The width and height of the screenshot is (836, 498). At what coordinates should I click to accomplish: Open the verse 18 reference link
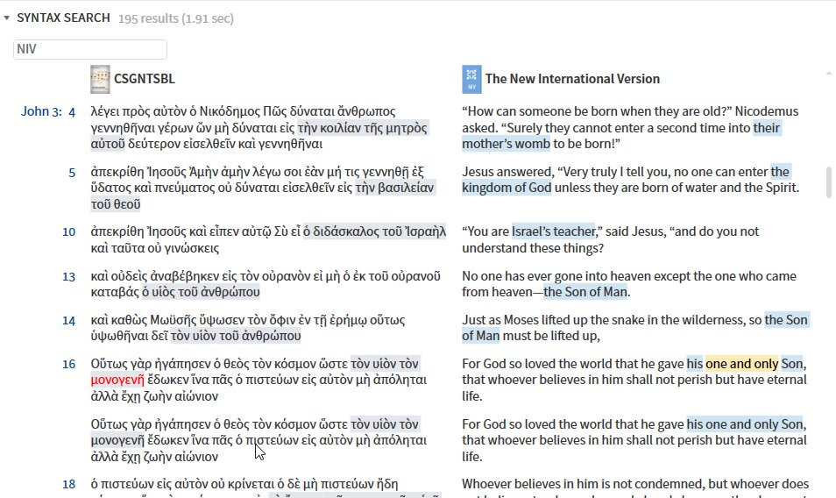(x=68, y=484)
